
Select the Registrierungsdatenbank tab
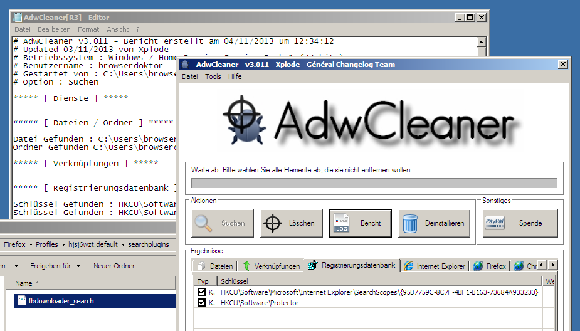point(352,265)
